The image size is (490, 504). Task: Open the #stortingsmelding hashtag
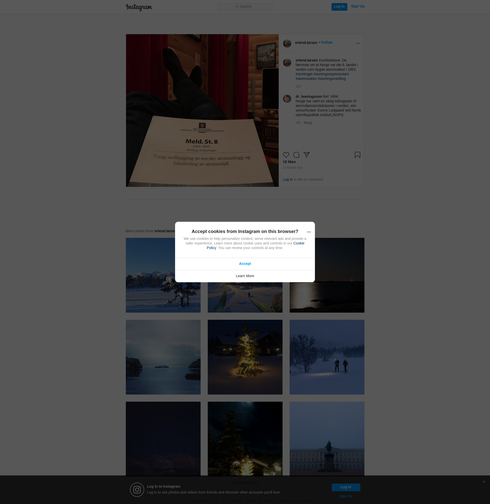332,79
